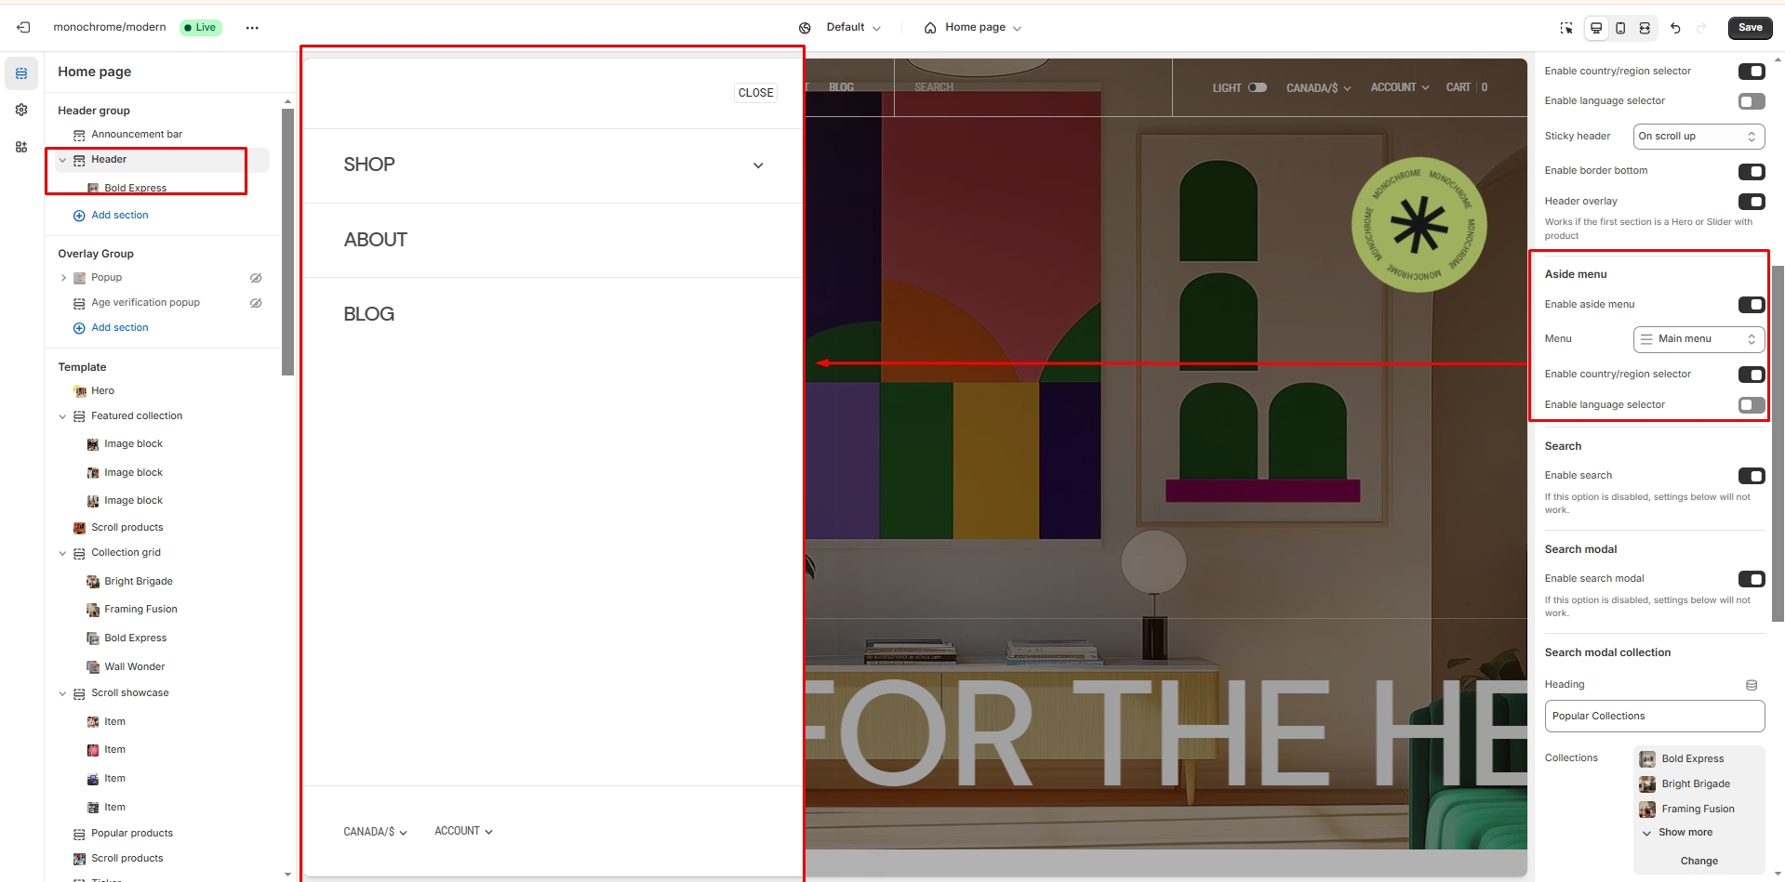Click the plus icon under Header group

pyautogui.click(x=79, y=216)
